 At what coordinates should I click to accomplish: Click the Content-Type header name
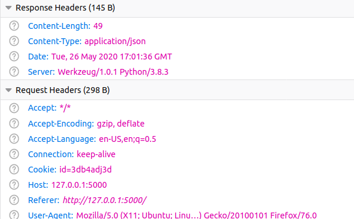[55, 42]
